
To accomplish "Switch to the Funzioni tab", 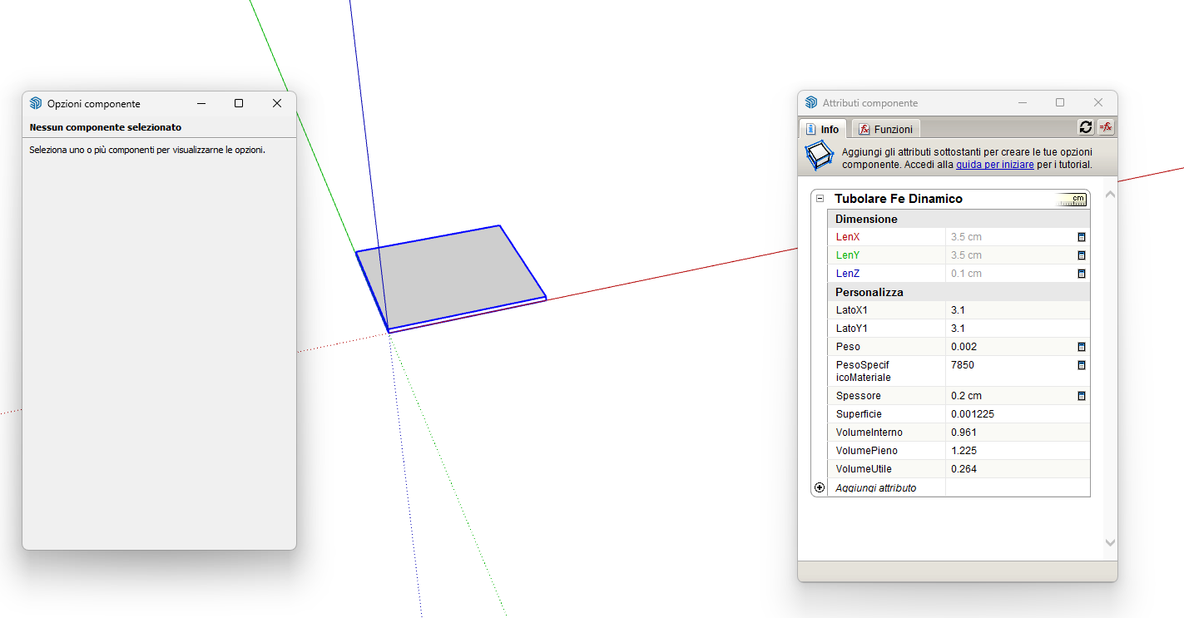I will pos(886,129).
